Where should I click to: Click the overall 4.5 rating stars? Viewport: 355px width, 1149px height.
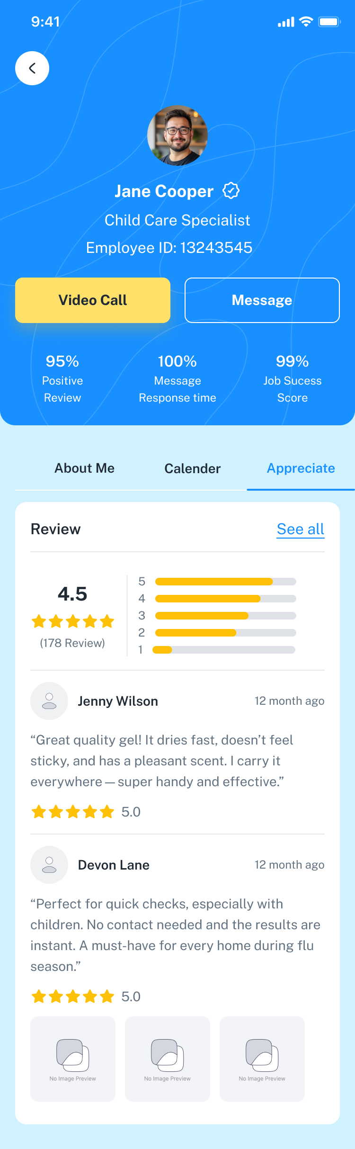tap(72, 621)
